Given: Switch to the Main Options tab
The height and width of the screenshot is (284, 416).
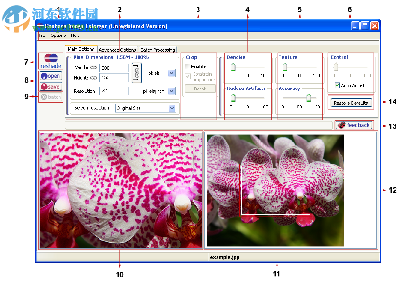Looking at the screenshot, I should (80, 49).
